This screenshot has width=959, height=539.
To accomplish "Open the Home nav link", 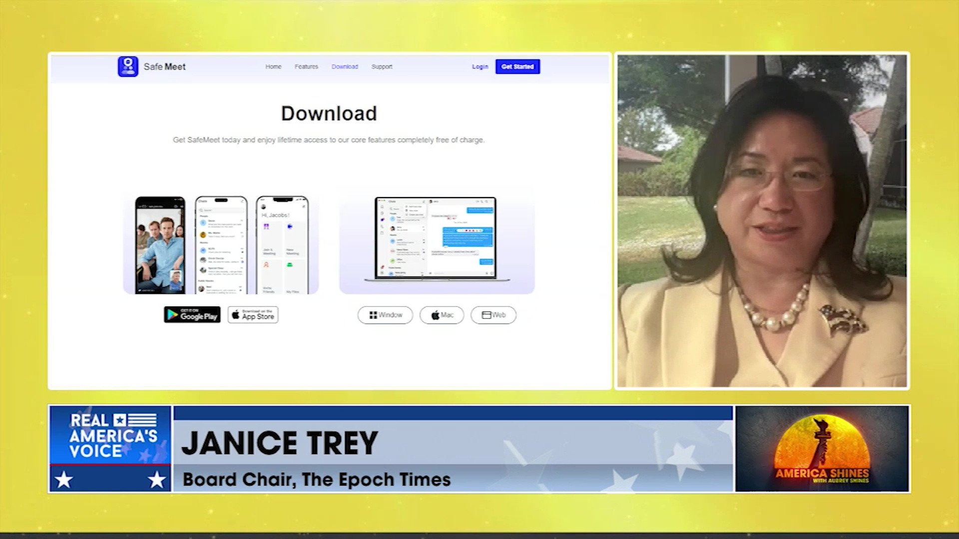I will tap(273, 66).
